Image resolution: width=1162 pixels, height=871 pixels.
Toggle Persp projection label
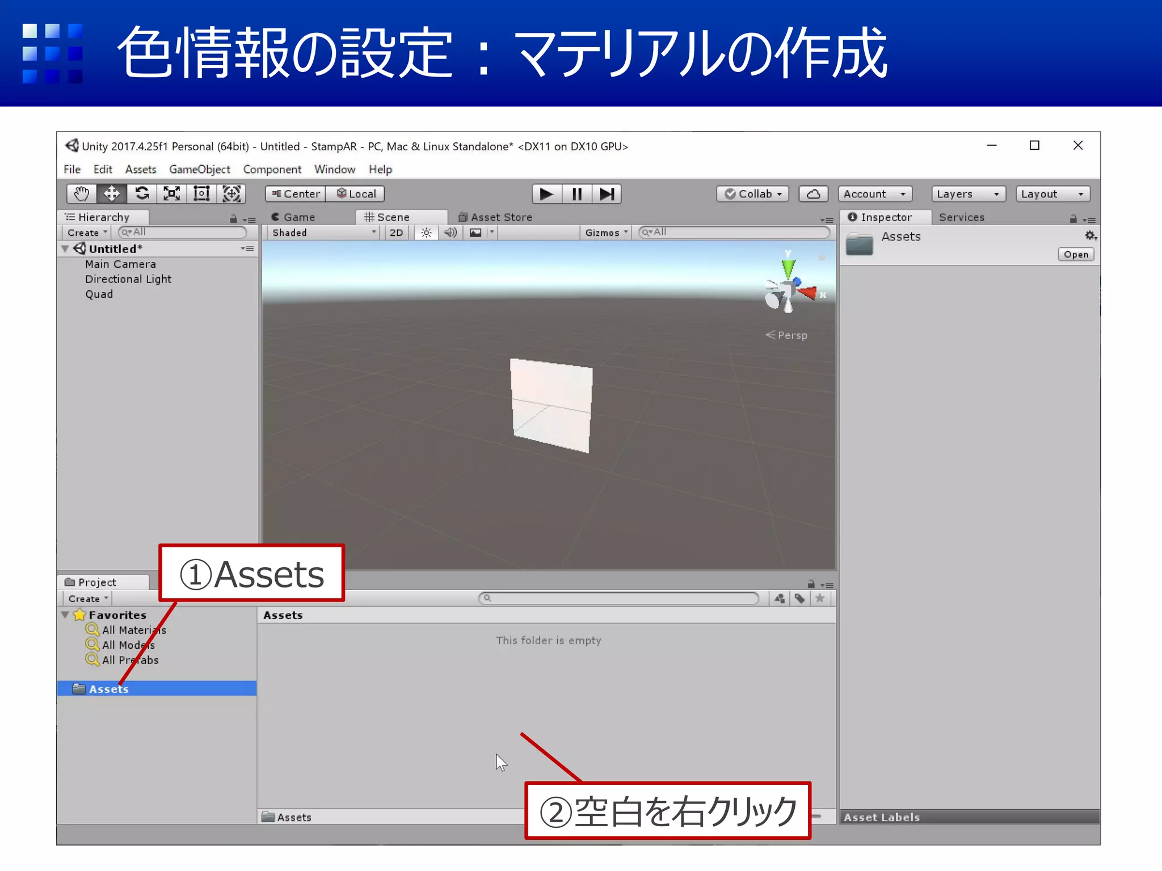[786, 335]
